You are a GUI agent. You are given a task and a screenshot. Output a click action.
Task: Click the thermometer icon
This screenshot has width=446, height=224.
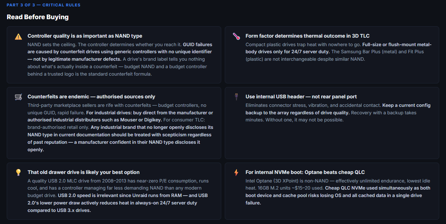tap(236, 36)
